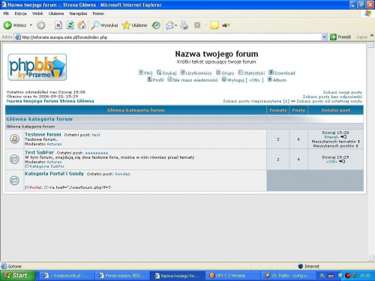Click latest post arrow icon beside xONx
The image size is (375, 281).
coord(342,161)
